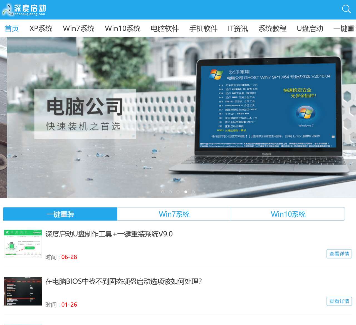
Task: Select the fourth active carousel dot
Action: [186, 192]
